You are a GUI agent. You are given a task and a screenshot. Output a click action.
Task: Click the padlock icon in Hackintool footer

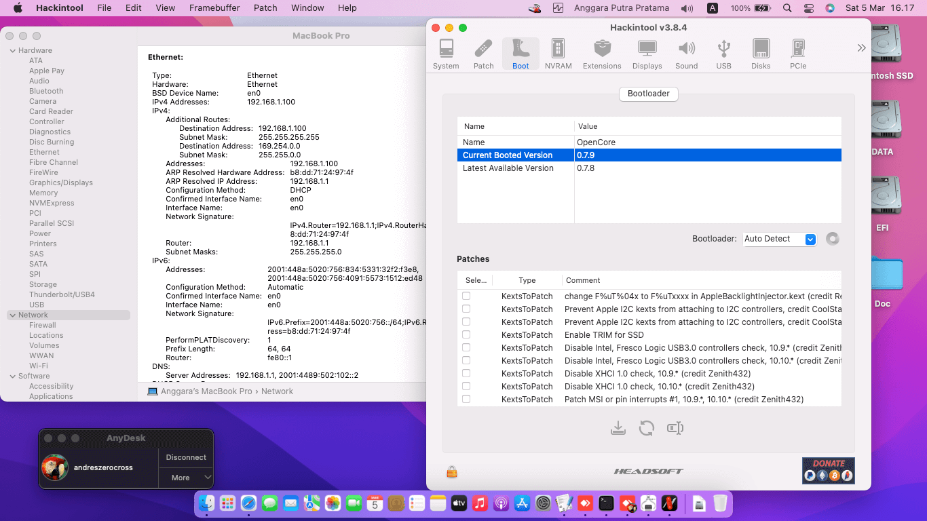tap(451, 471)
